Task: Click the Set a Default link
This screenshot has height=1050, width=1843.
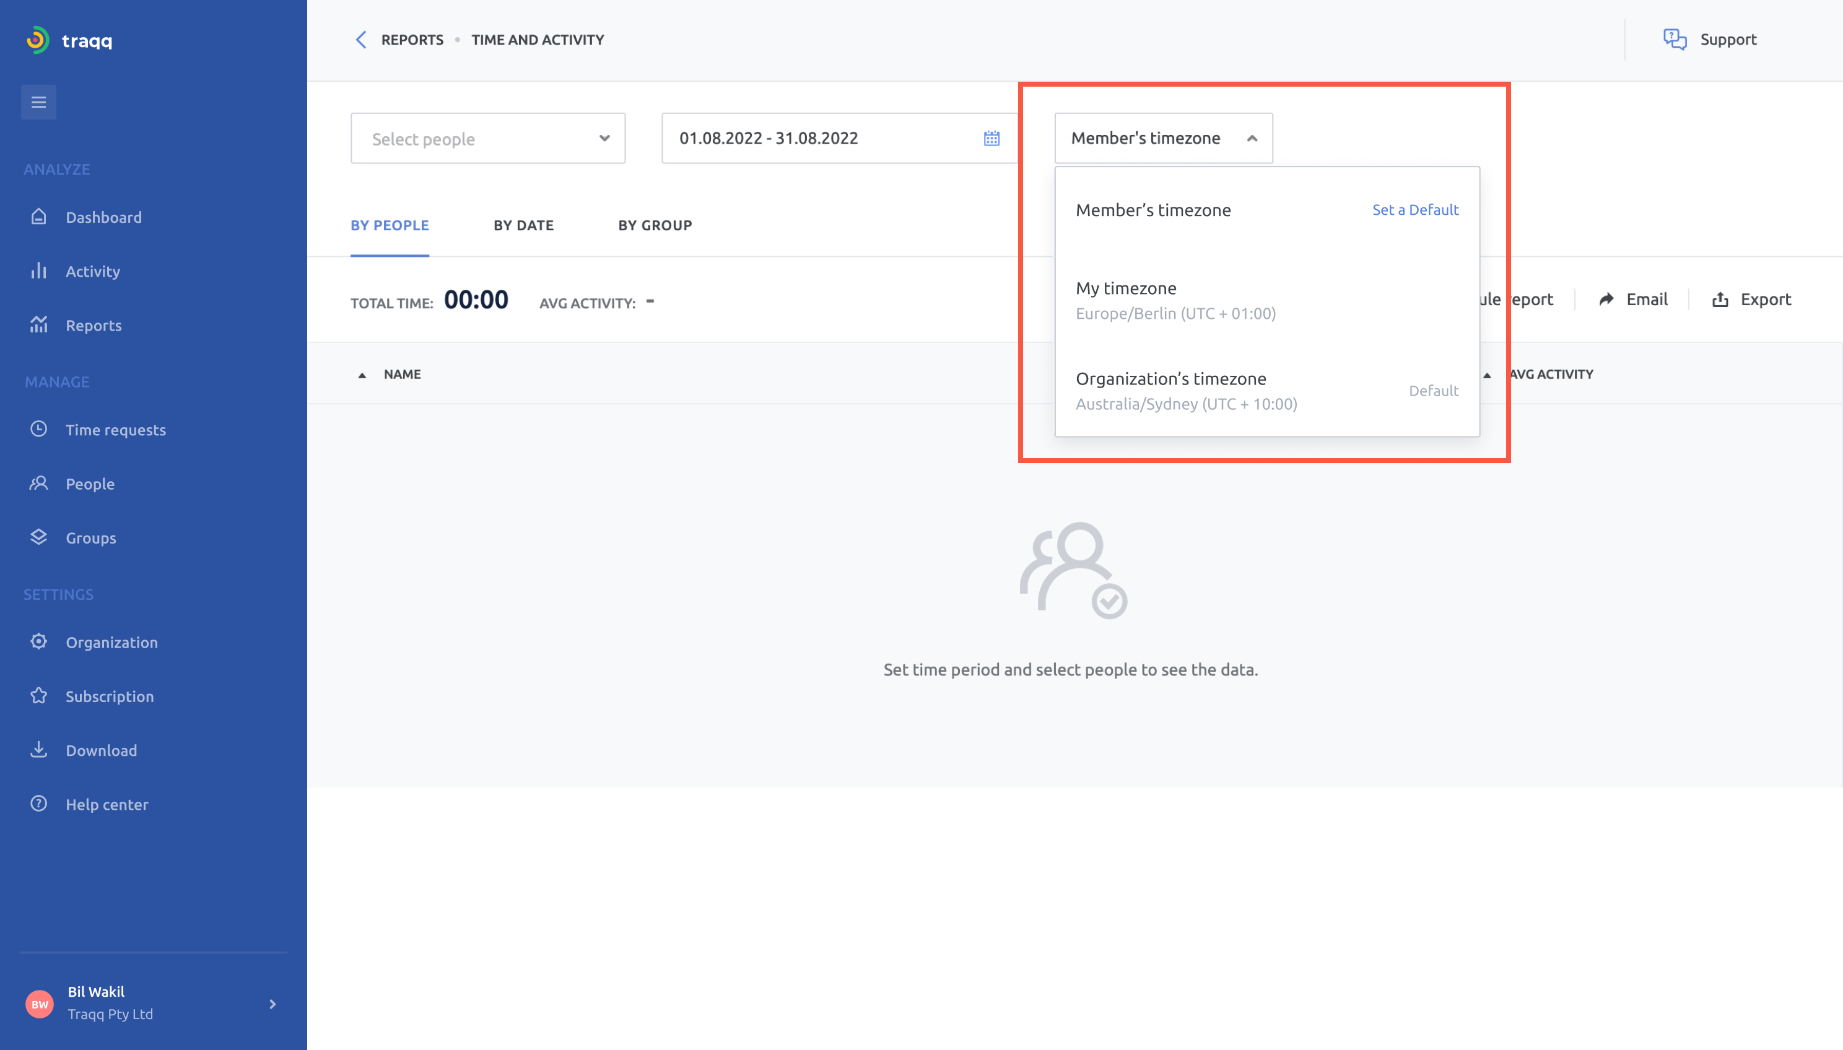Action: (1414, 210)
